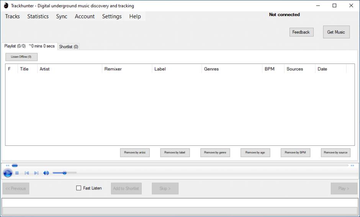The height and width of the screenshot is (217, 360).
Task: Switch to the Shortlist tab
Action: pyautogui.click(x=69, y=47)
